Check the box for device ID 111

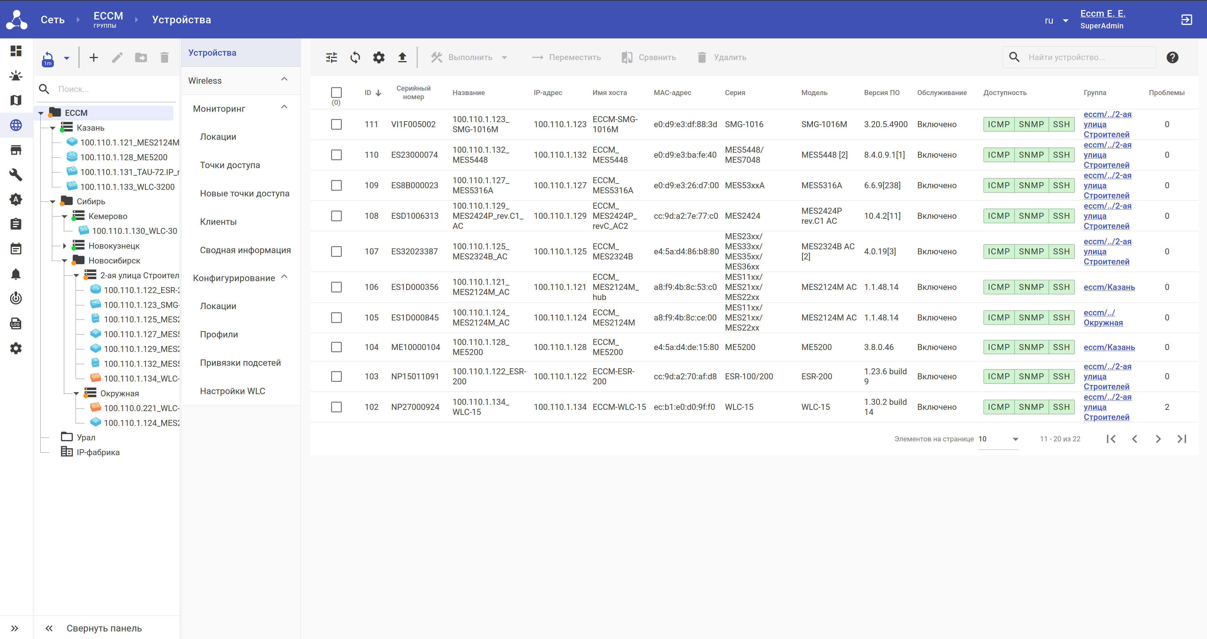click(336, 124)
